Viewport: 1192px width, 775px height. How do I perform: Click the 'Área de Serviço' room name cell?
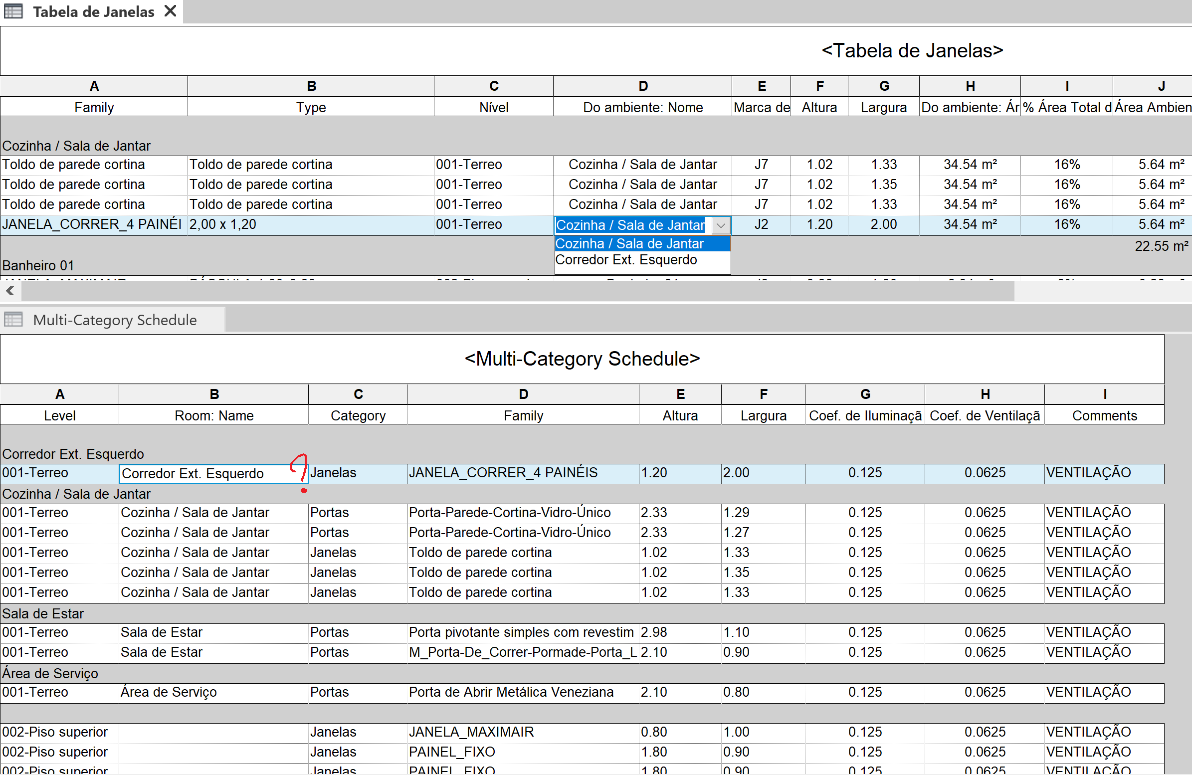[214, 692]
